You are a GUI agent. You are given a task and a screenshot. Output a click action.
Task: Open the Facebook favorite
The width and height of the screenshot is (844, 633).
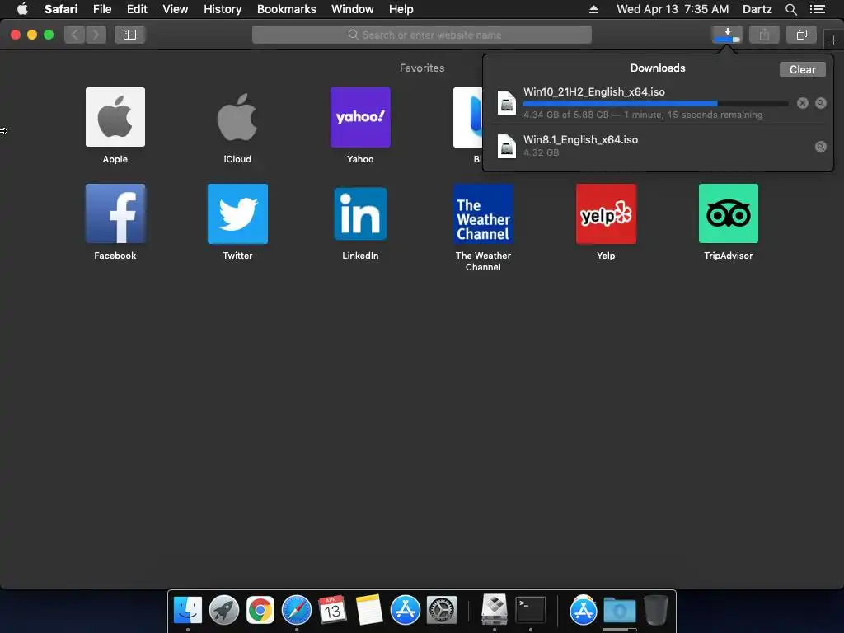click(115, 213)
